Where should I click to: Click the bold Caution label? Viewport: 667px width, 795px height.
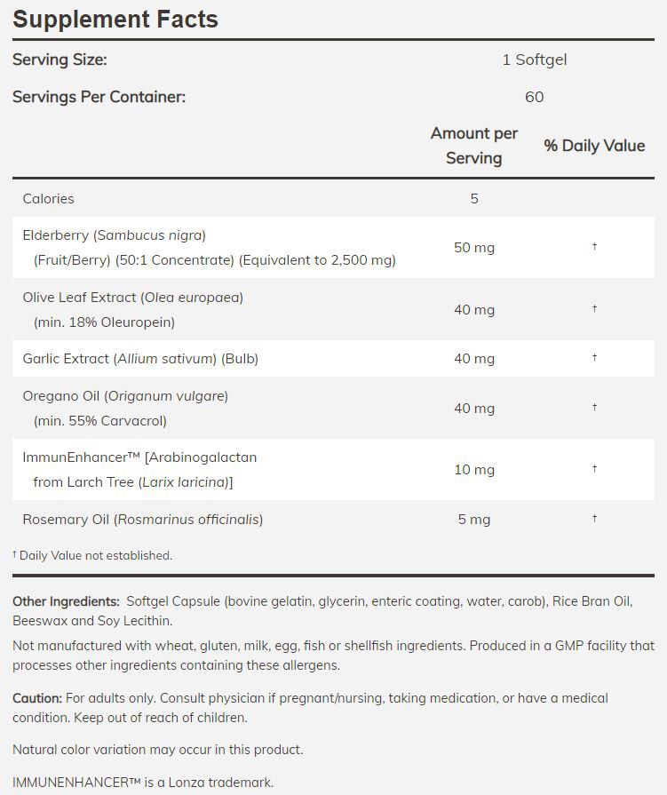37,699
